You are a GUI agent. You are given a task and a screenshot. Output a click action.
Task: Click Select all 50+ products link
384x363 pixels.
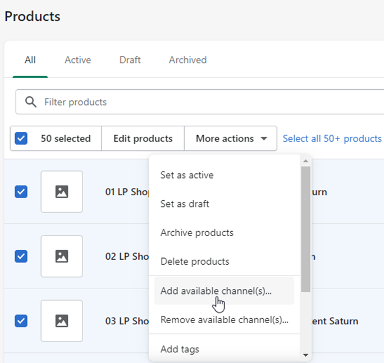pos(332,139)
